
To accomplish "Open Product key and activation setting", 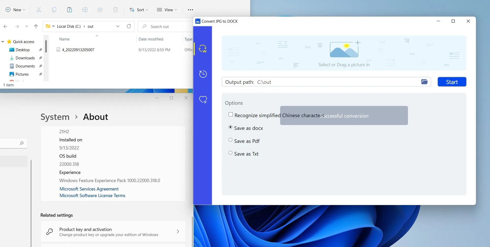I will point(113,231).
